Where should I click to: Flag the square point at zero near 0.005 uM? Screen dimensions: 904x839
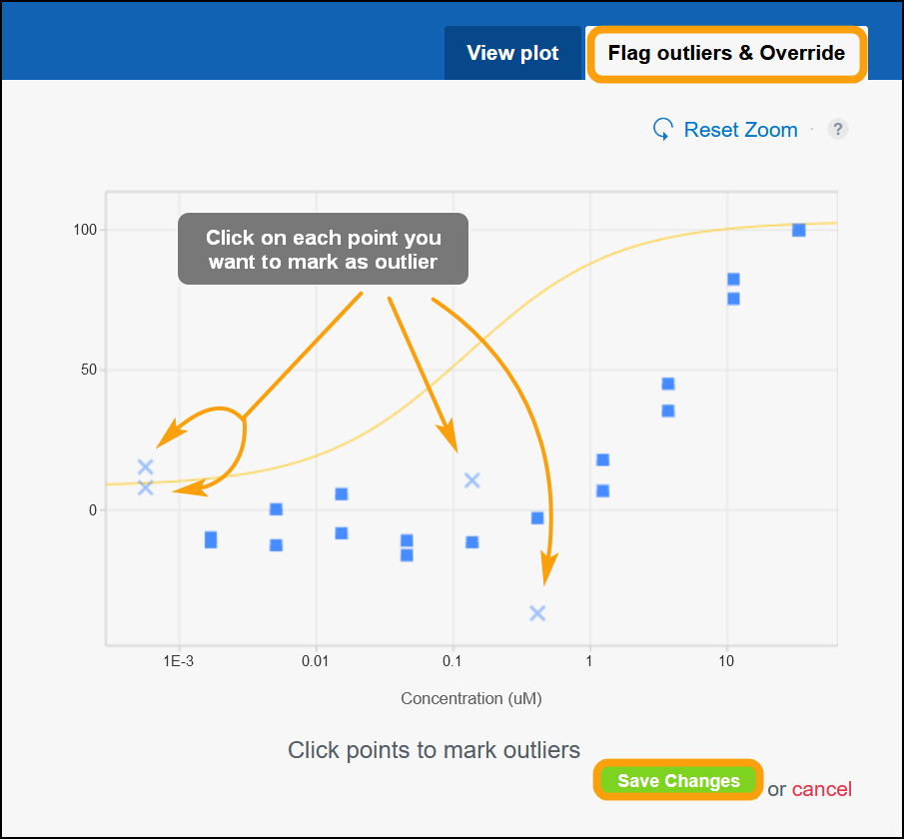pyautogui.click(x=276, y=509)
